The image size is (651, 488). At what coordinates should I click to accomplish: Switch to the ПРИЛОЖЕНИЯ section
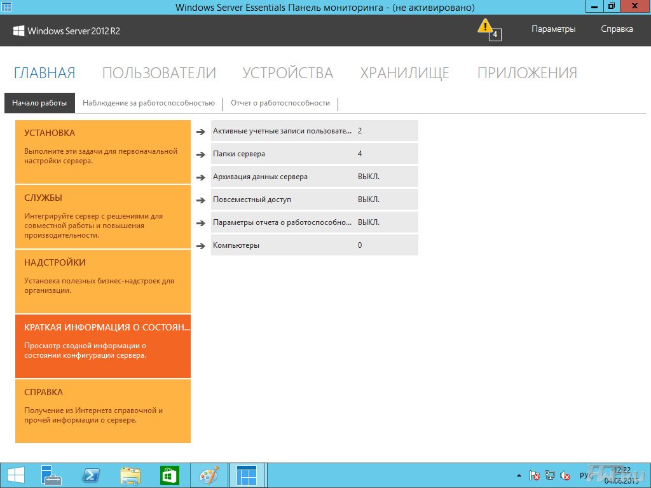pyautogui.click(x=527, y=72)
